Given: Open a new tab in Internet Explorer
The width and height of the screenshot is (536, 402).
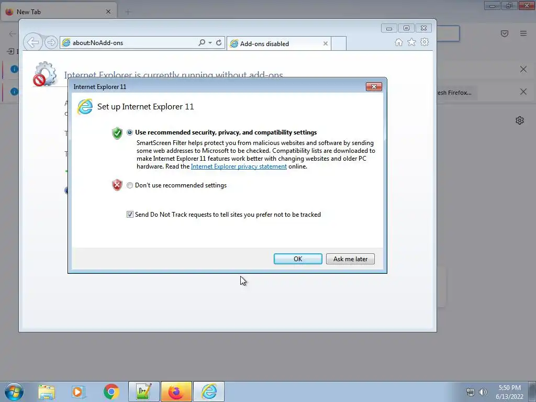Looking at the screenshot, I should point(339,44).
